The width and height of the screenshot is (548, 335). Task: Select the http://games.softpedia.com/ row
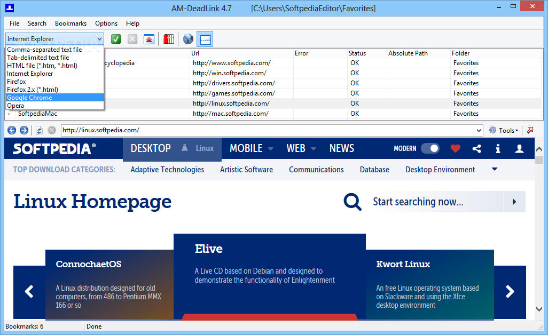tap(273, 93)
